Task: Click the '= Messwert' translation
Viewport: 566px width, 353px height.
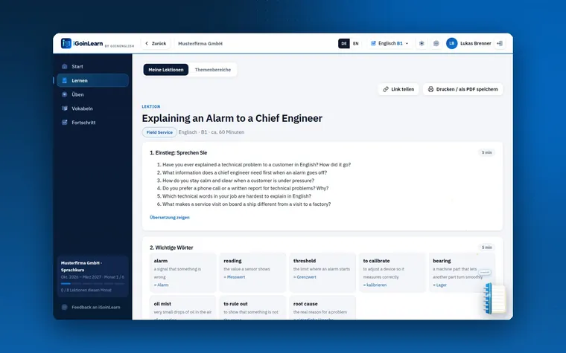Action: pyautogui.click(x=235, y=277)
